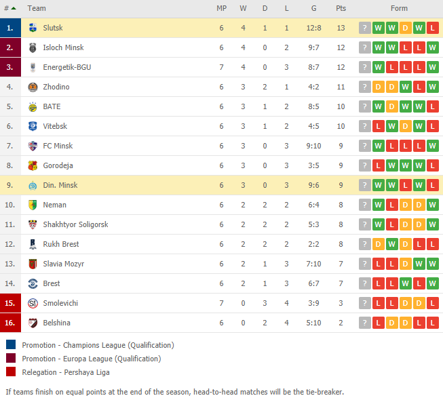Click the Team column header
The height and width of the screenshot is (400, 443).
(37, 8)
